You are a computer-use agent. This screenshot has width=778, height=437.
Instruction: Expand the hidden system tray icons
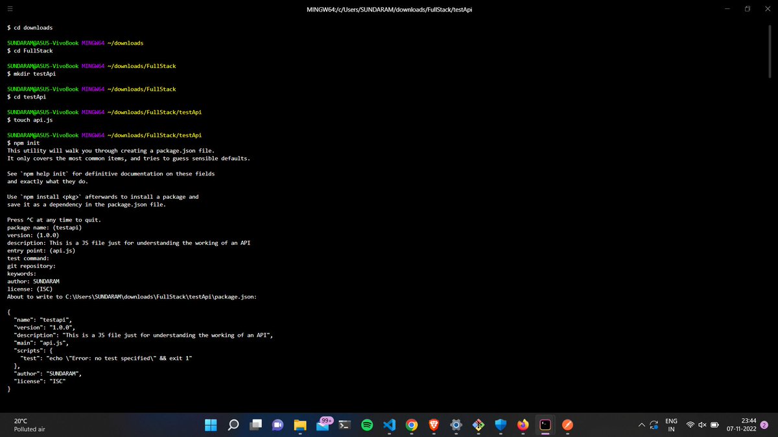pyautogui.click(x=642, y=425)
